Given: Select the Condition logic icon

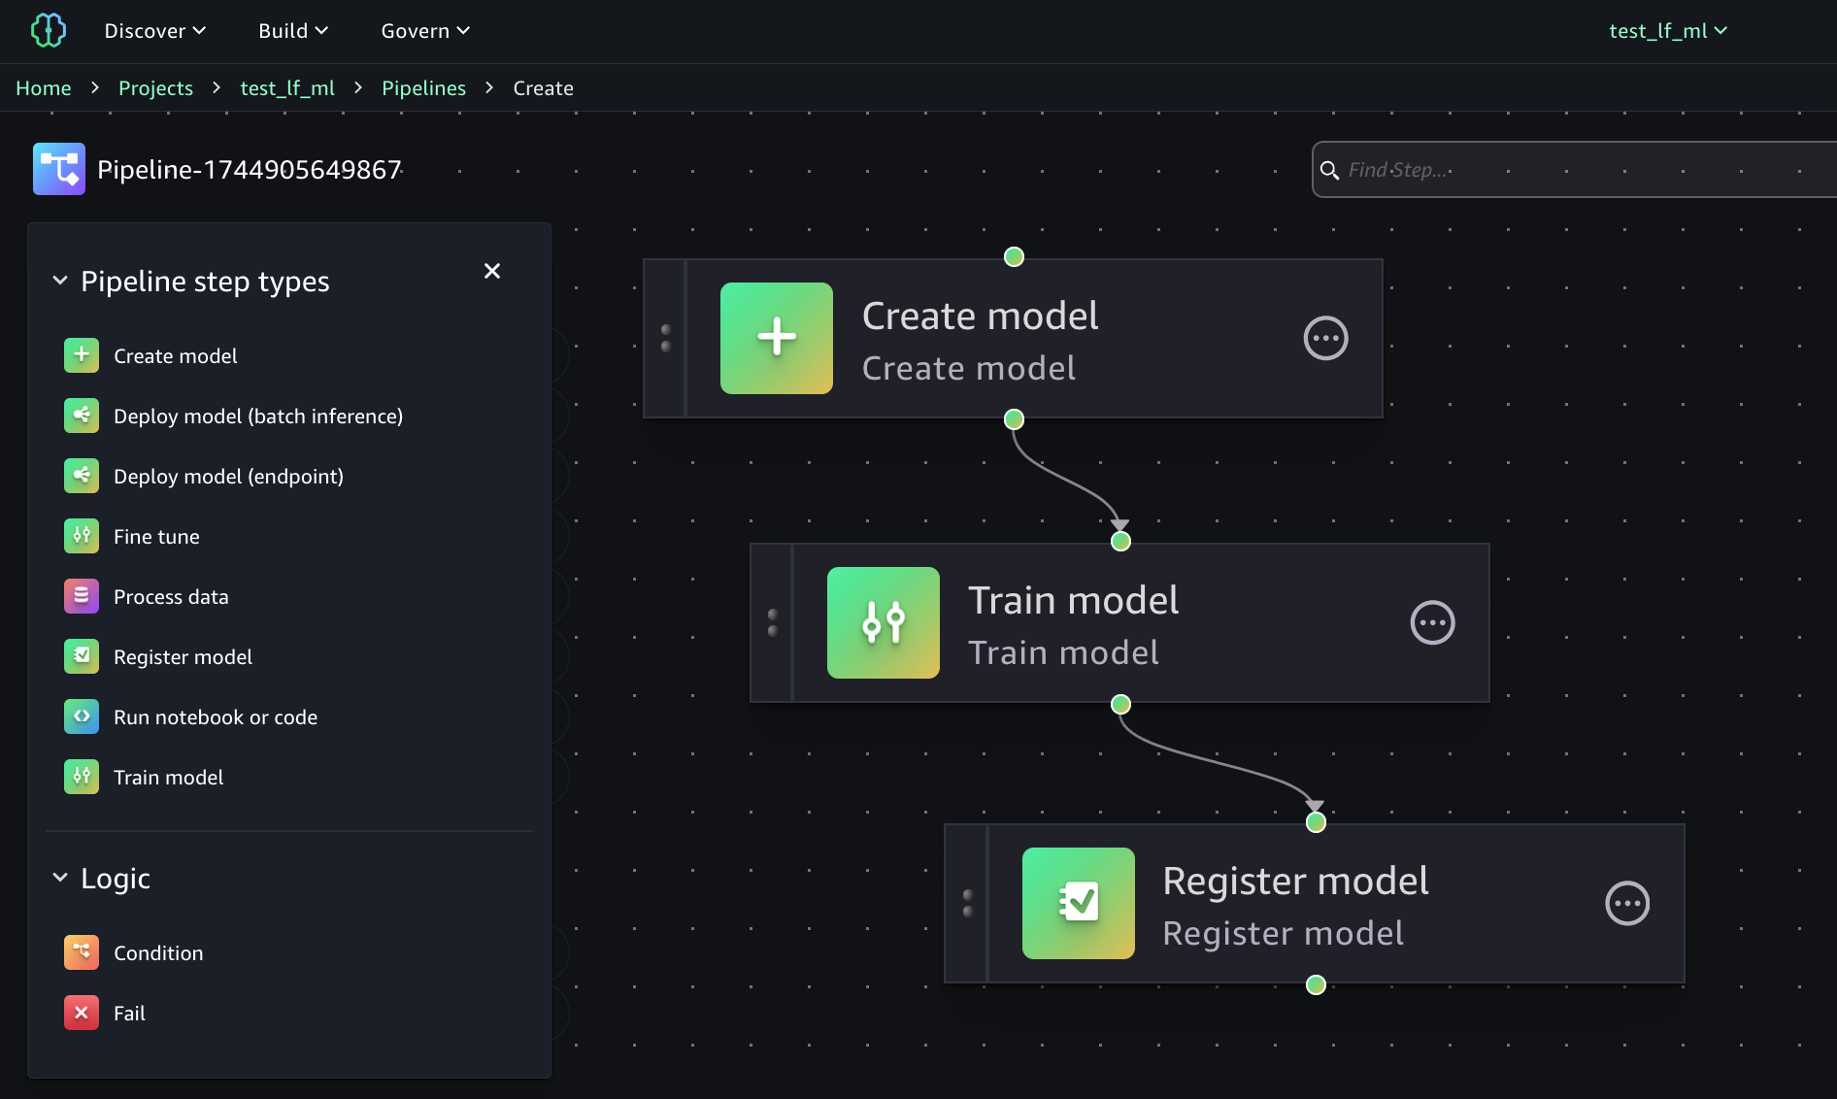Looking at the screenshot, I should tap(82, 952).
